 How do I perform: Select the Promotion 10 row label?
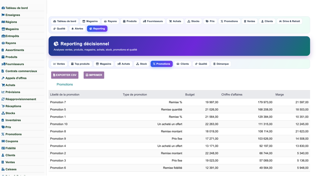[x=59, y=124]
